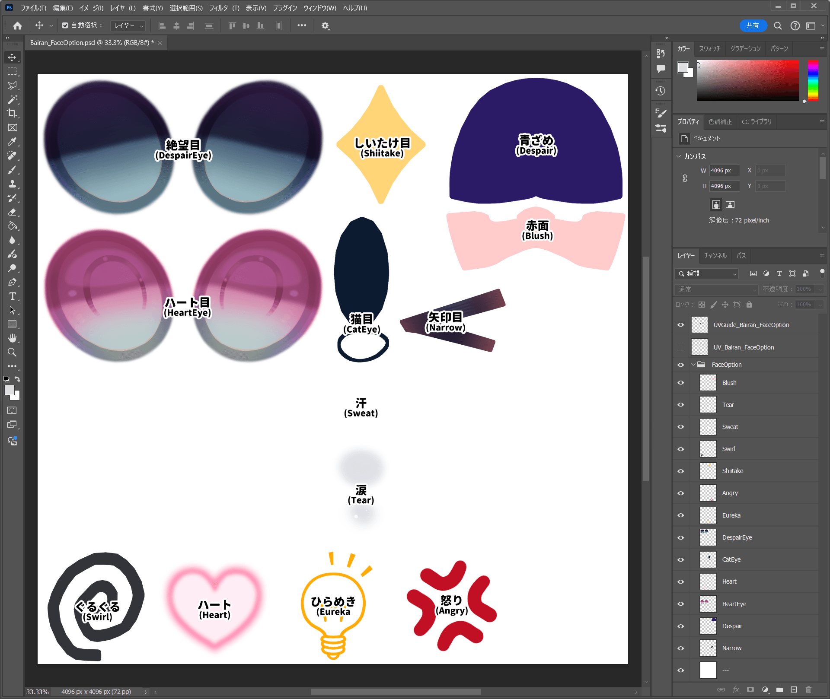Toggle the auto-select checkbox
Screen dimensions: 830x699
coord(65,25)
